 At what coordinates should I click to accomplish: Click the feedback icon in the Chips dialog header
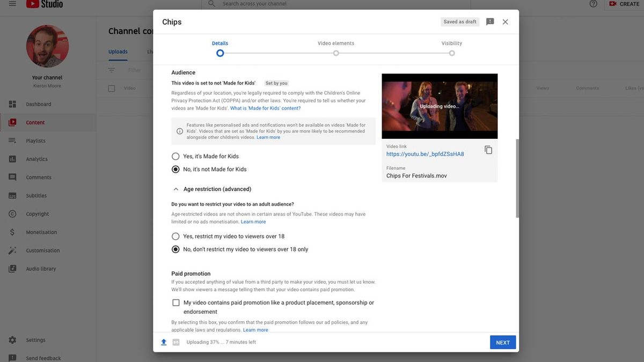tap(489, 21)
